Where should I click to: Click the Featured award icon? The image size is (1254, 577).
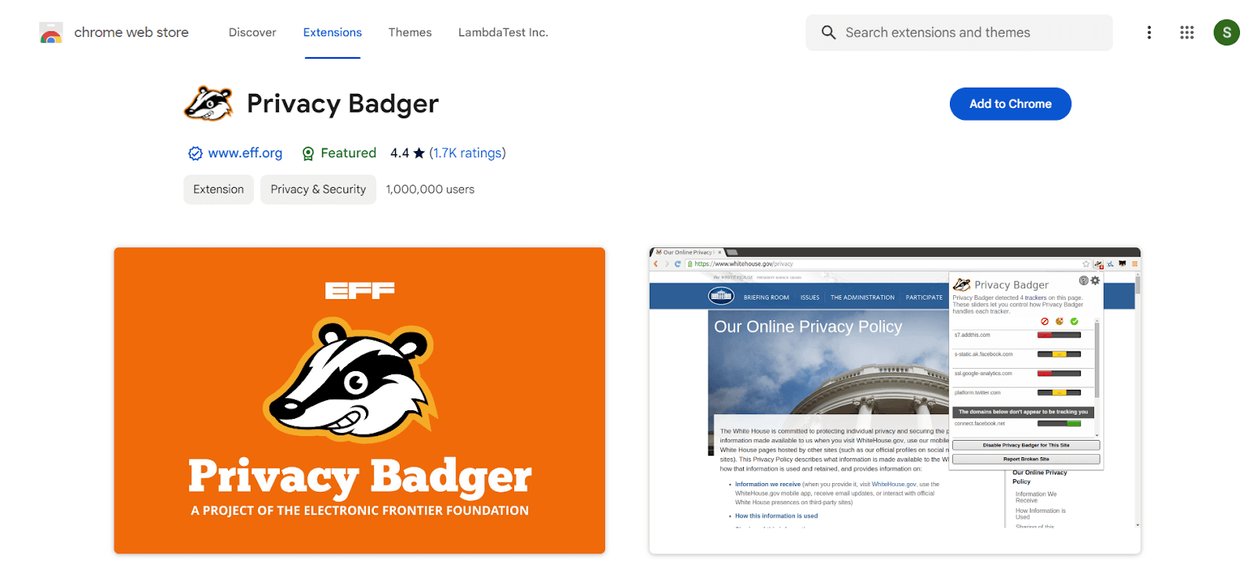point(308,153)
